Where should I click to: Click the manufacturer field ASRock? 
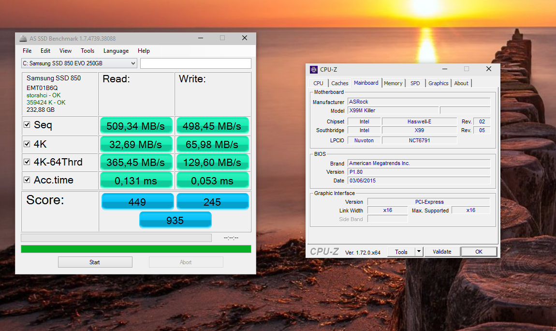419,102
